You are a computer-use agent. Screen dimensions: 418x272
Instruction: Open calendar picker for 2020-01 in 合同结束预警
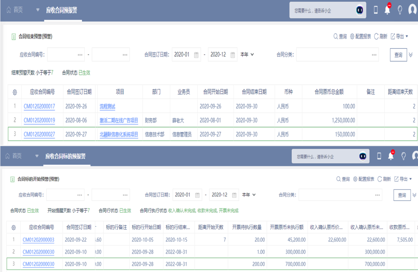click(x=196, y=55)
